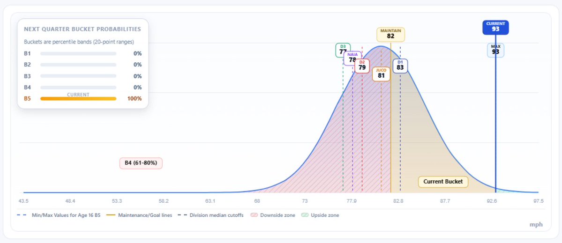The image size is (562, 243).
Task: Click the MAX 93 marker label
Action: click(495, 50)
